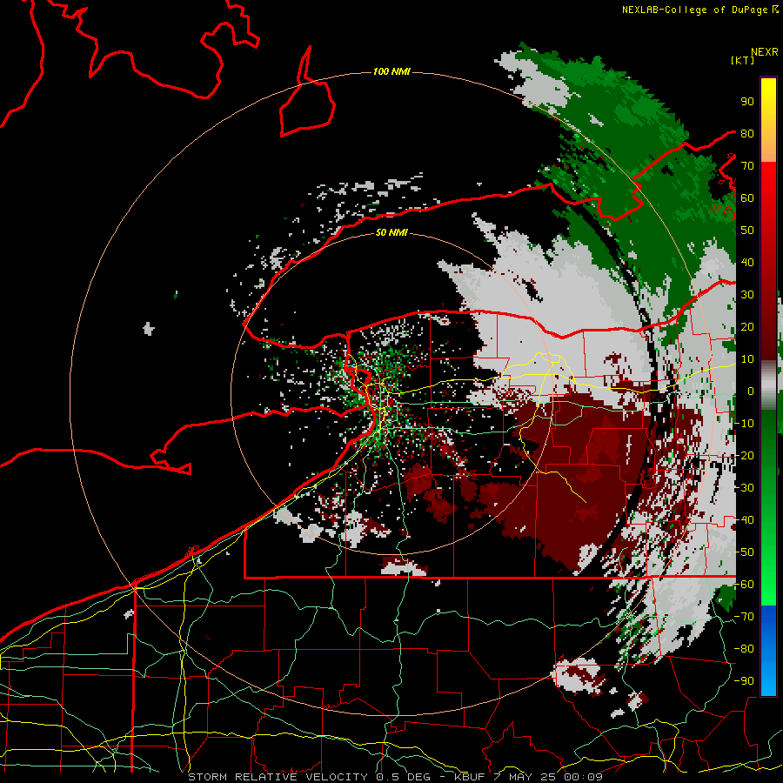Click the 10 value on the velocity scale
Image resolution: width=783 pixels, height=783 pixels.
[x=747, y=359]
